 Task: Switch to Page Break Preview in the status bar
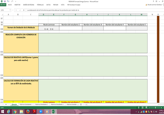pyautogui.click(x=147, y=108)
